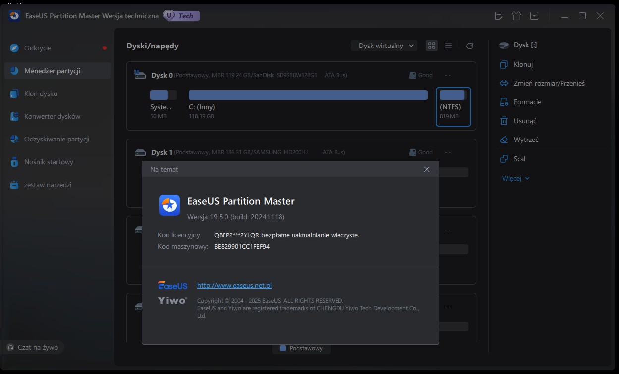Image resolution: width=619 pixels, height=374 pixels.
Task: Open the easeus.net.pl link
Action: [234, 285]
